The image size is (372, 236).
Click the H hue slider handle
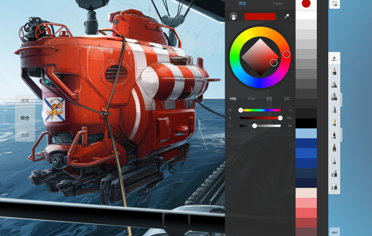point(240,110)
